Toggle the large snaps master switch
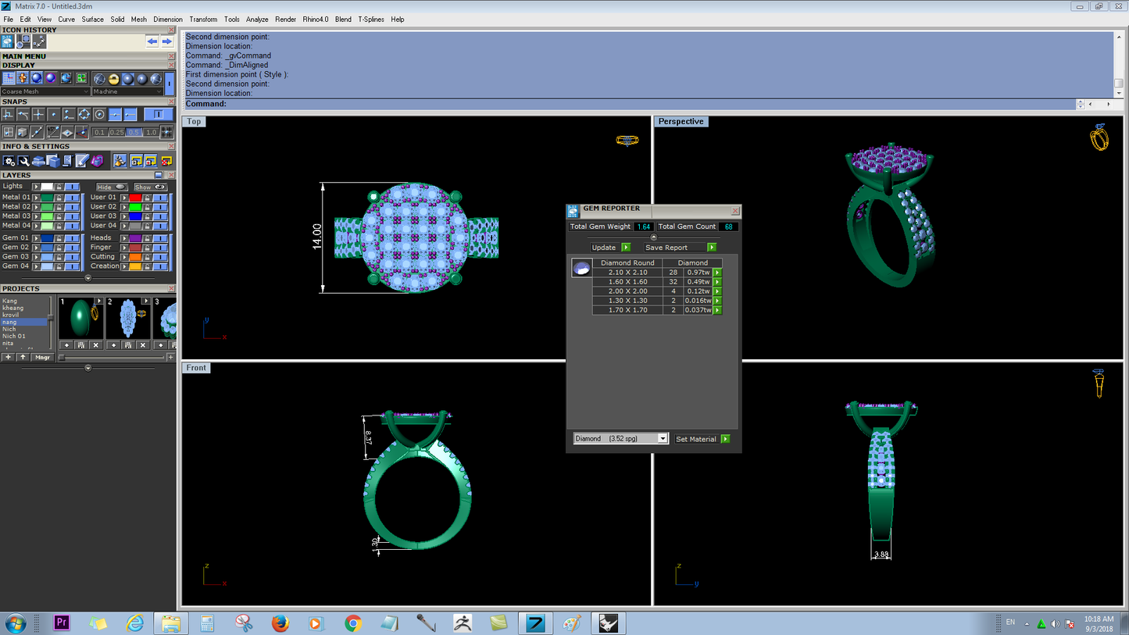This screenshot has height=635, width=1129. coord(159,114)
